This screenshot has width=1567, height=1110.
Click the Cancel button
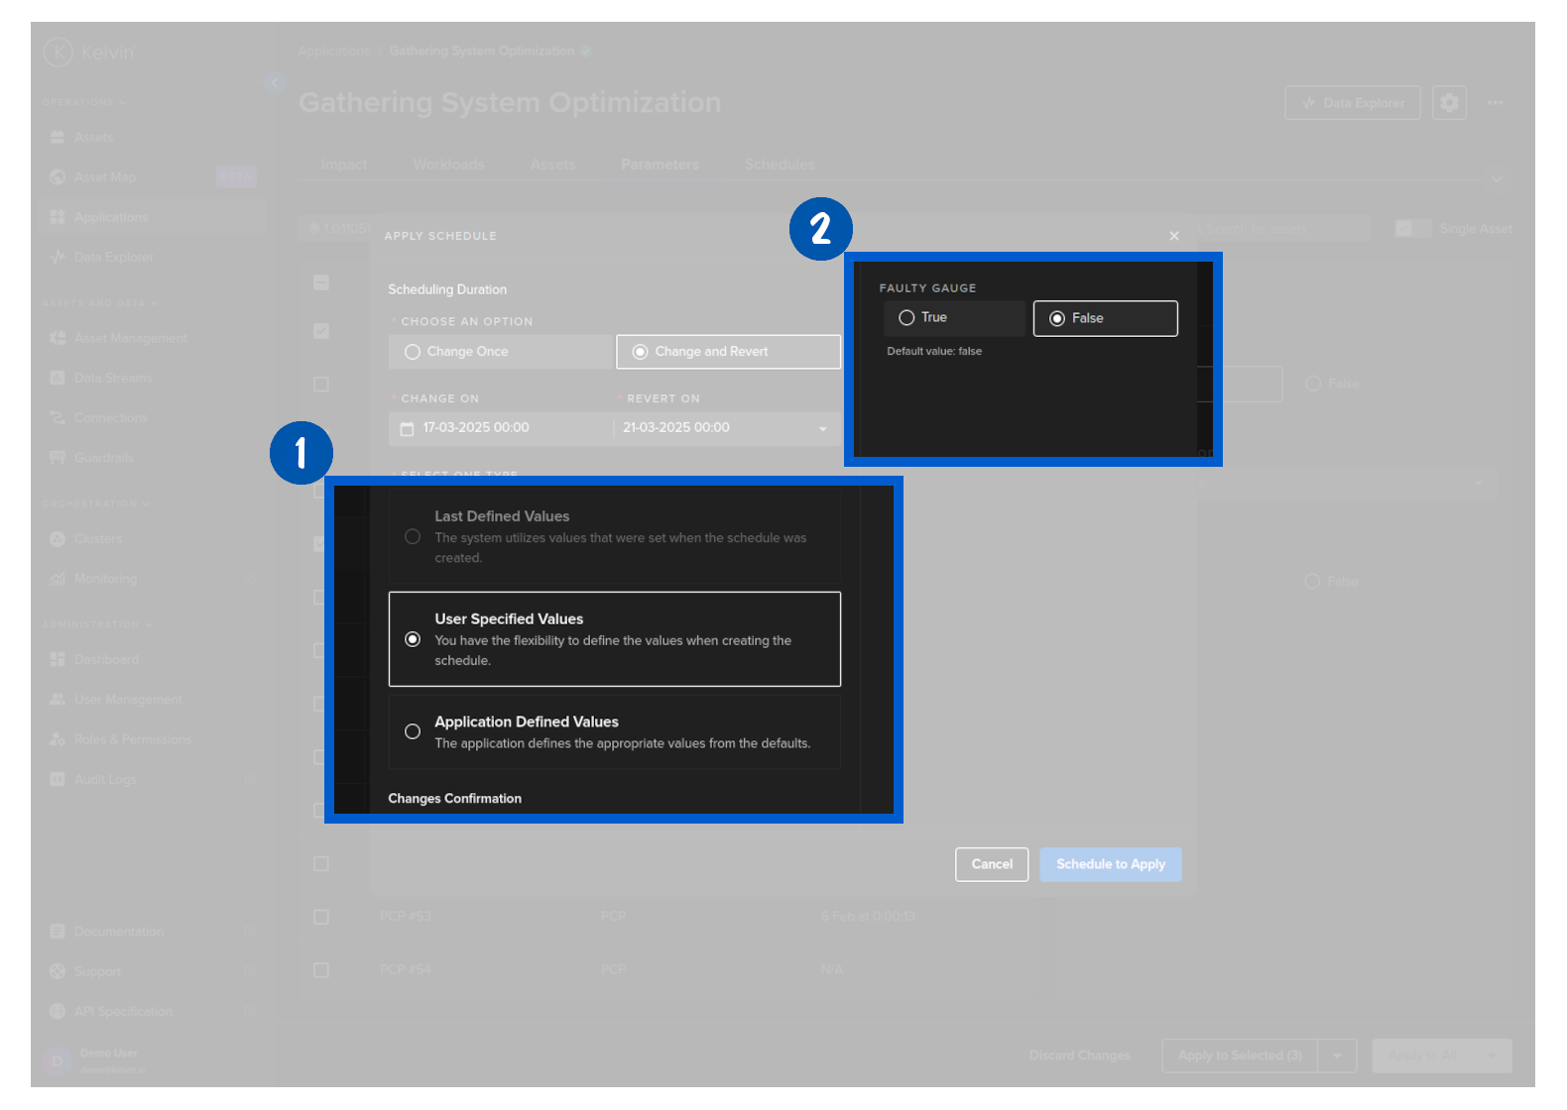(991, 864)
